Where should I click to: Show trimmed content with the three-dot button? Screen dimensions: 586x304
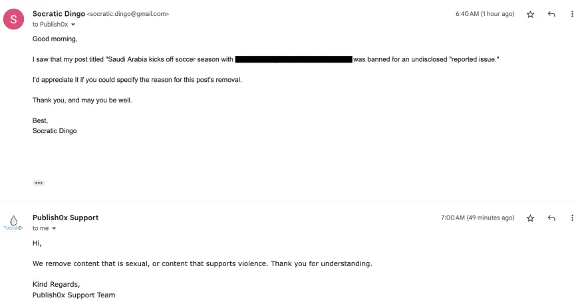(x=39, y=183)
